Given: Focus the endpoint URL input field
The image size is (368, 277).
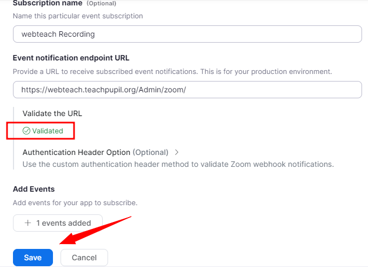Looking at the screenshot, I should (x=187, y=90).
